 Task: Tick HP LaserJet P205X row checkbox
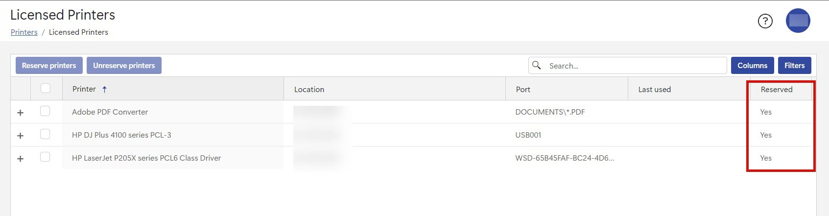[45, 157]
